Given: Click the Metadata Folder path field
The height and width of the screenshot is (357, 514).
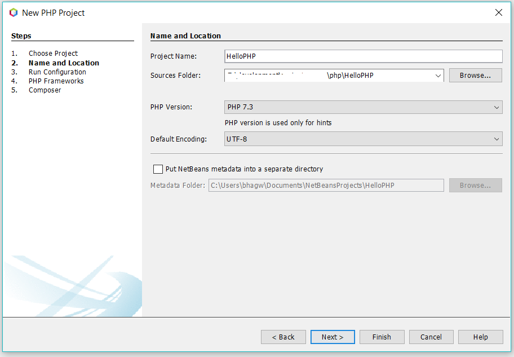Looking at the screenshot, I should point(326,186).
